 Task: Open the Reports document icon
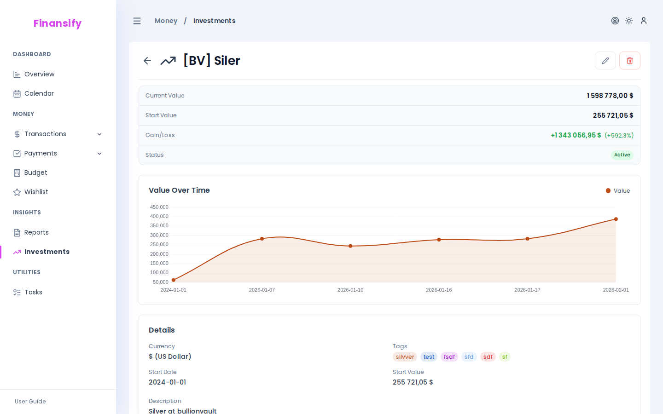[x=16, y=232]
